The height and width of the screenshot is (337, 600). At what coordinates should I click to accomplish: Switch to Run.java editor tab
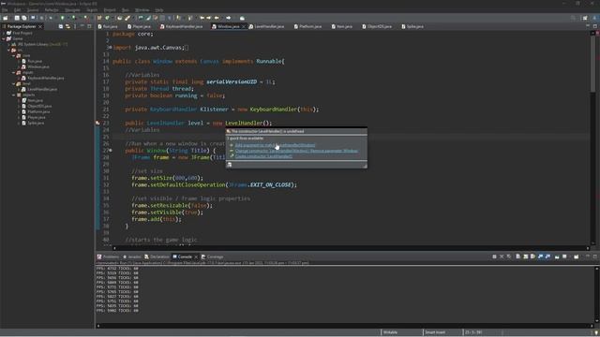[x=108, y=26]
